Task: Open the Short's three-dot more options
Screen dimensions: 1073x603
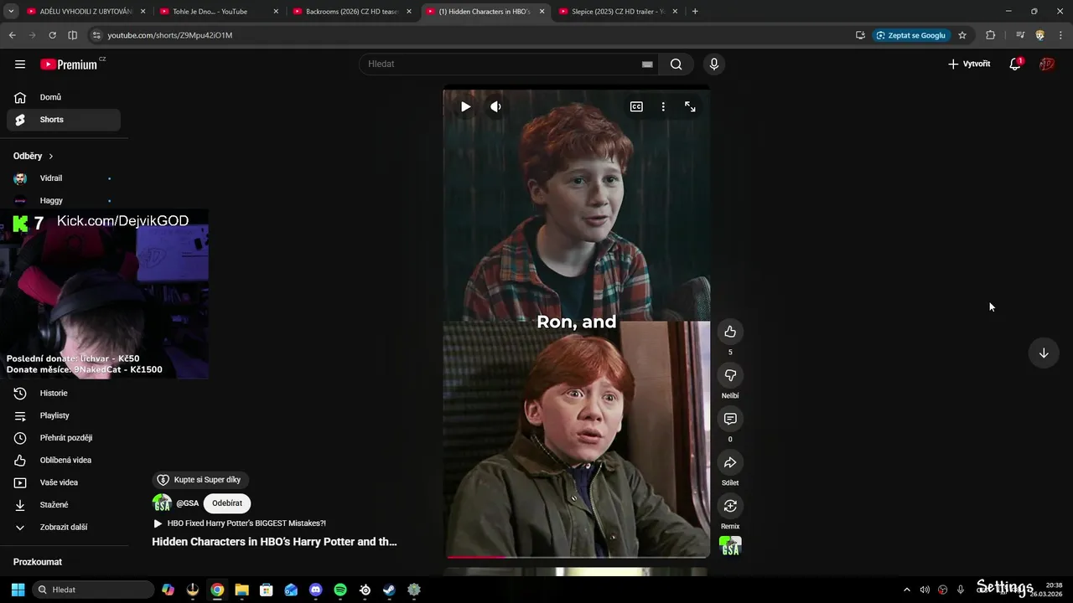Action: 663,106
